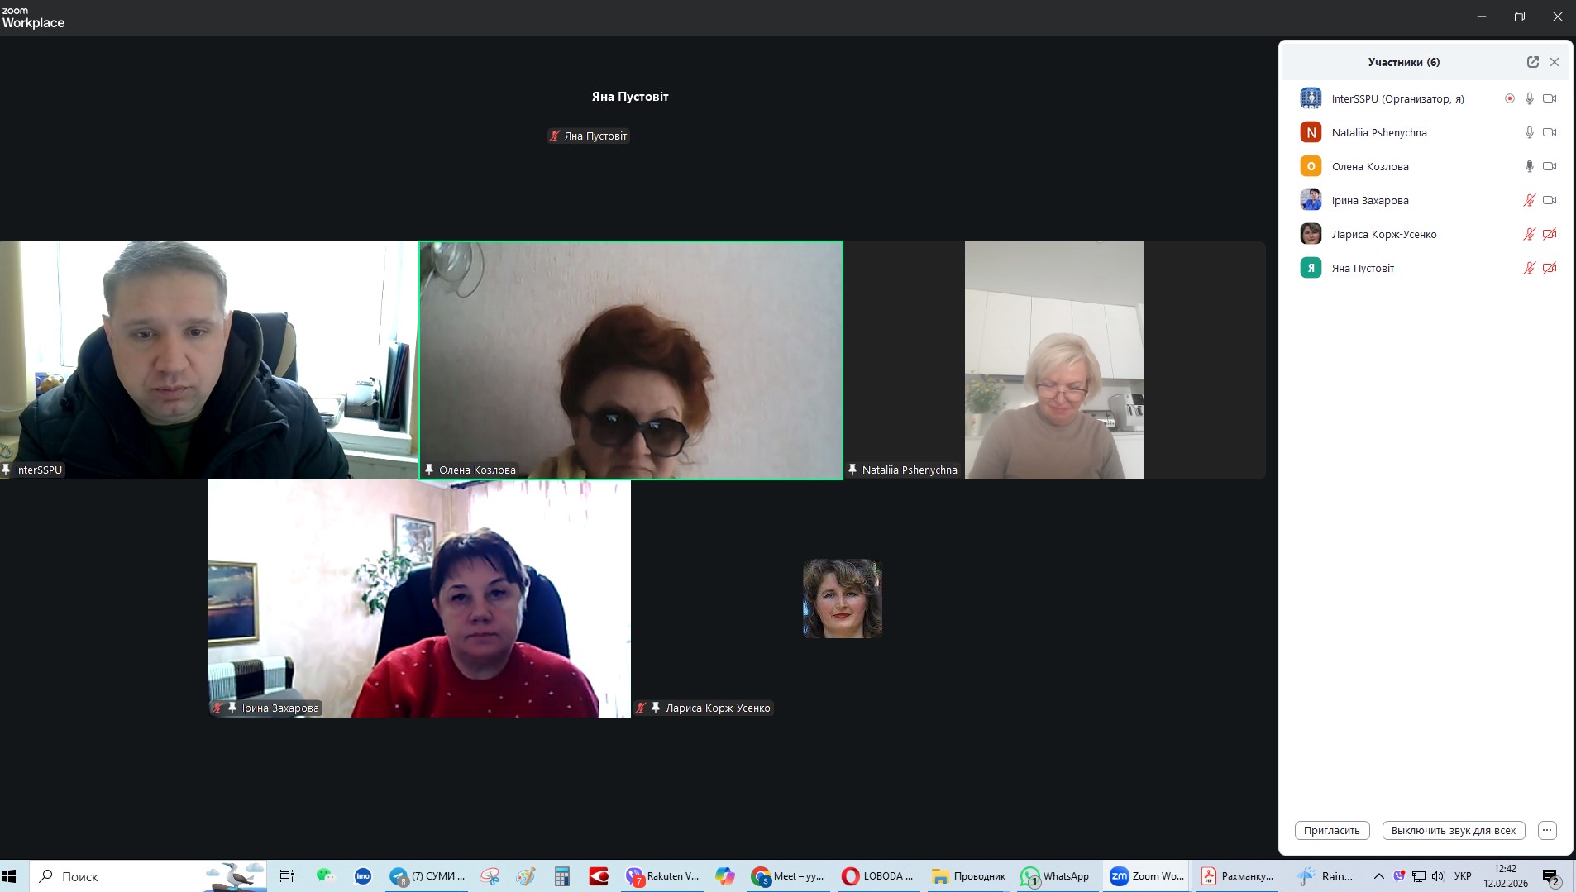Pop out the Участники panel

pos(1532,62)
